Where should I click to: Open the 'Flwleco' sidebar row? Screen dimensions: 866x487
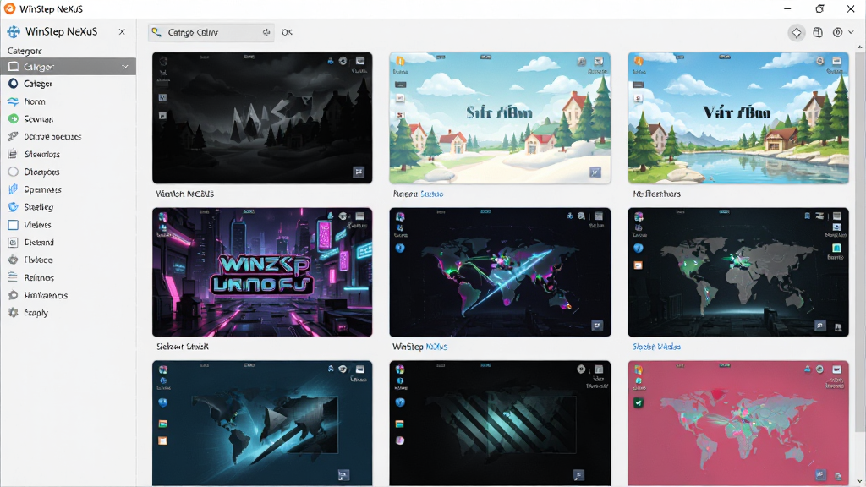tap(68, 260)
